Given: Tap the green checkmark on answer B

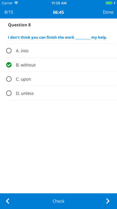Looking at the screenshot, I should pyautogui.click(x=9, y=65).
